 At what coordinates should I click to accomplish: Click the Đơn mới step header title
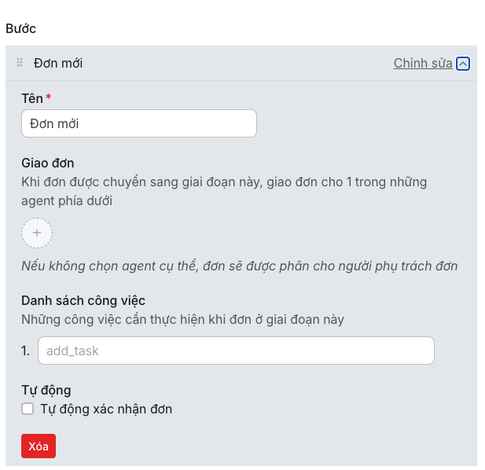point(58,63)
